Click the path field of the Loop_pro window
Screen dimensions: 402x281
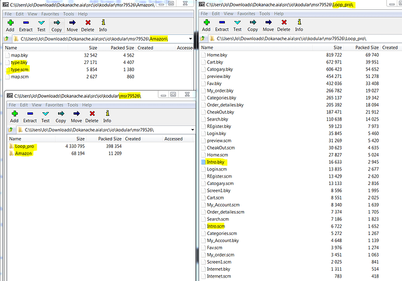pyautogui.click(x=291, y=39)
